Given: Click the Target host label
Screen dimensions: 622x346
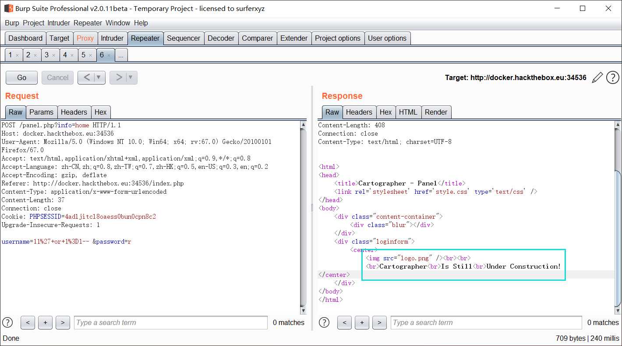Looking at the screenshot, I should tap(516, 77).
